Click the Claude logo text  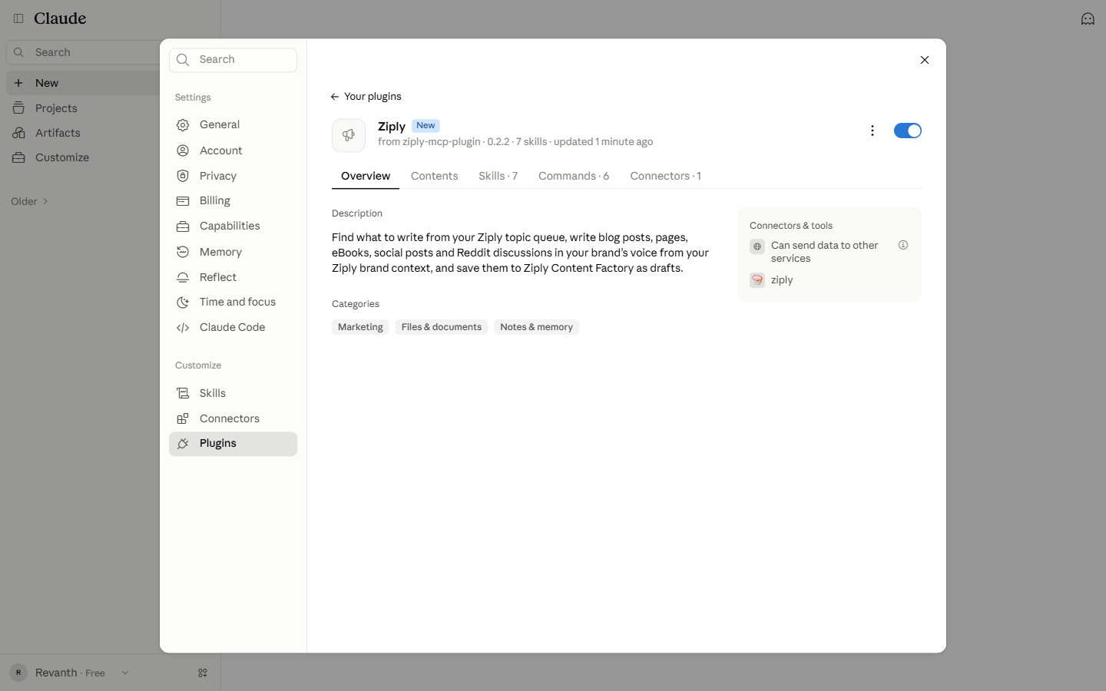(60, 18)
